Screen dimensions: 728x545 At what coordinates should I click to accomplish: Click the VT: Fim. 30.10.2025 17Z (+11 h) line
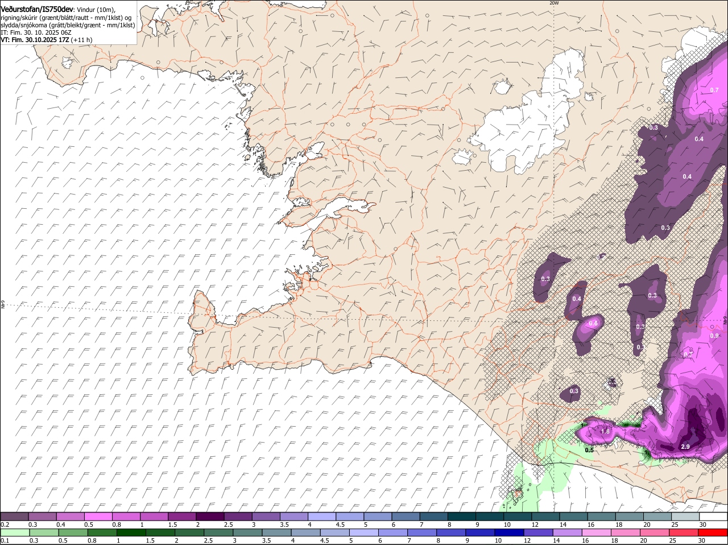47,40
